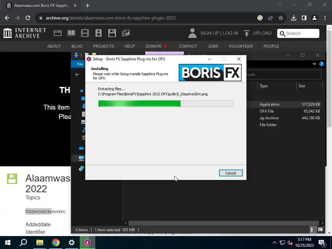This screenshot has height=249, width=332.
Task: Open the Texts book icon
Action: click(71, 33)
